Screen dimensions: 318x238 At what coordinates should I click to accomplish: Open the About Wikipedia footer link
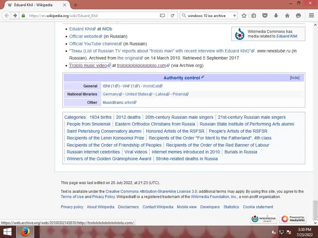pos(100,207)
